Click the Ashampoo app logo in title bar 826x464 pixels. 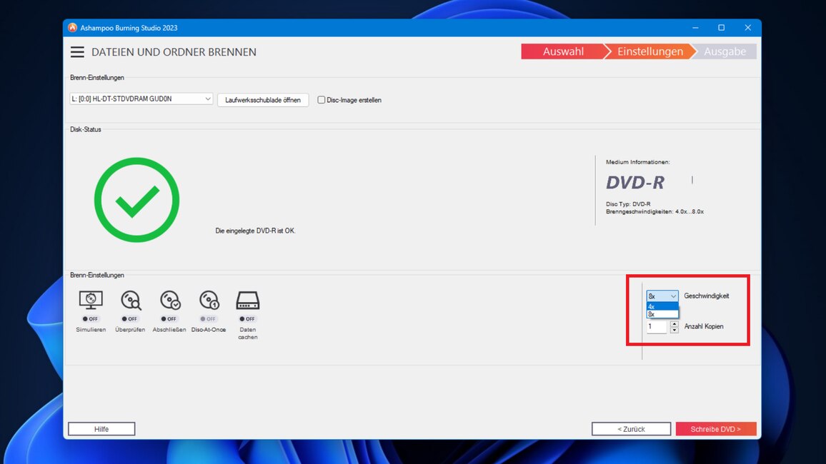[72, 28]
